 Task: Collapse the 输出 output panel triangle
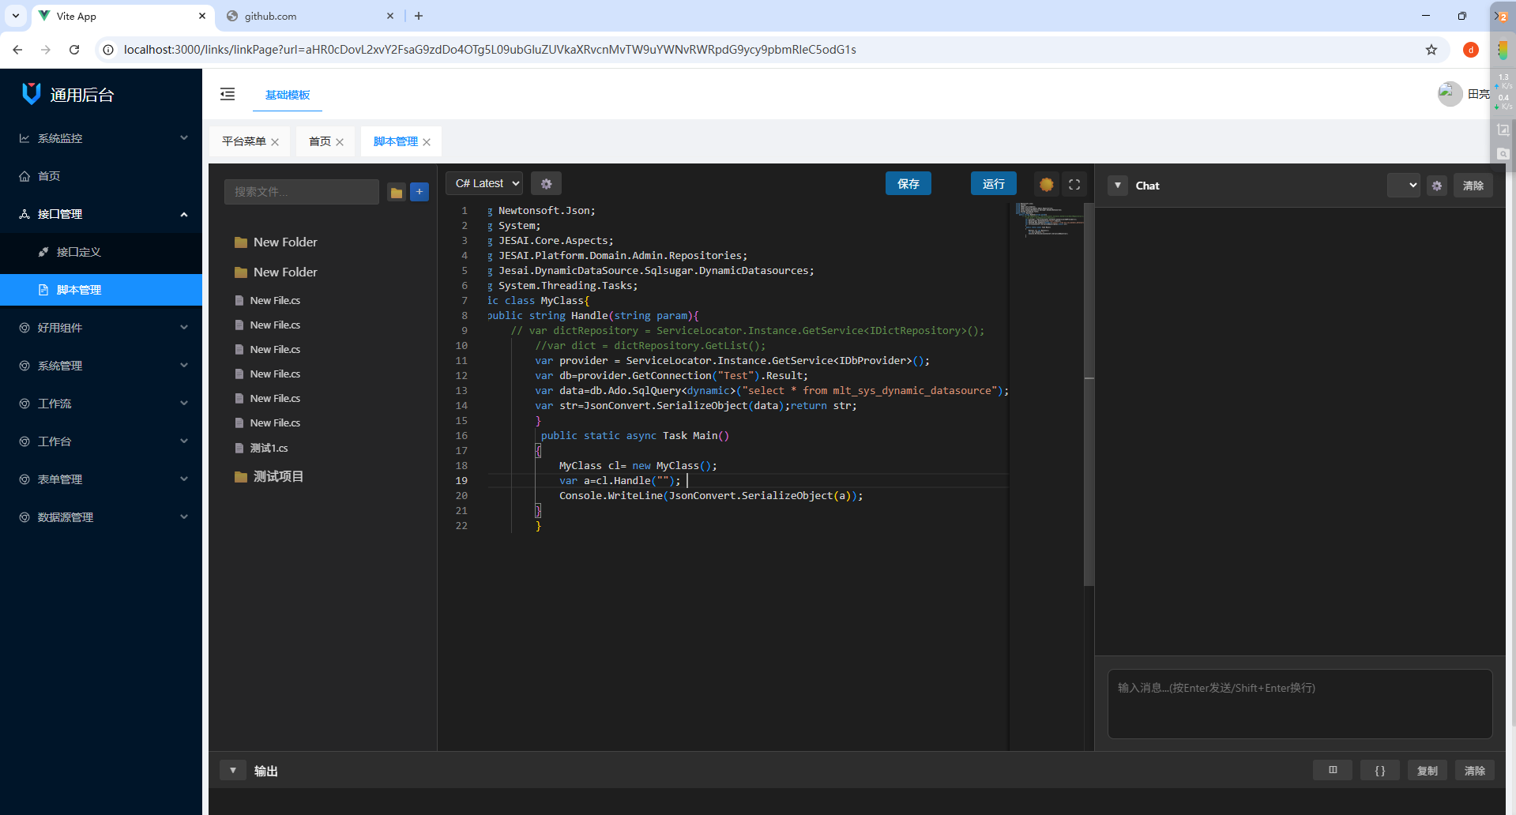point(233,770)
